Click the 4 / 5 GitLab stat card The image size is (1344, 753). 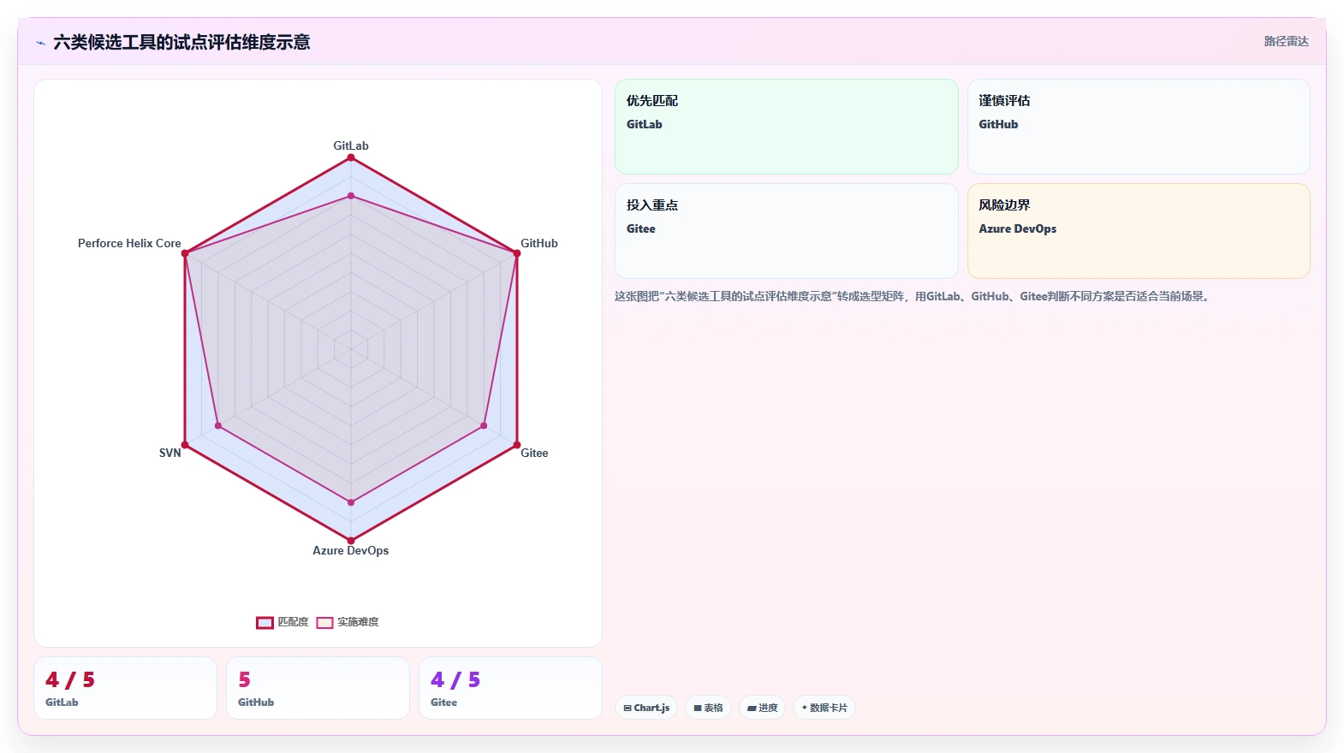pos(125,688)
